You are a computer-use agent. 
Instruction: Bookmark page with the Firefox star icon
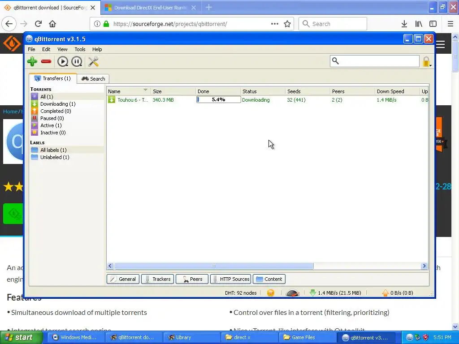pyautogui.click(x=287, y=24)
